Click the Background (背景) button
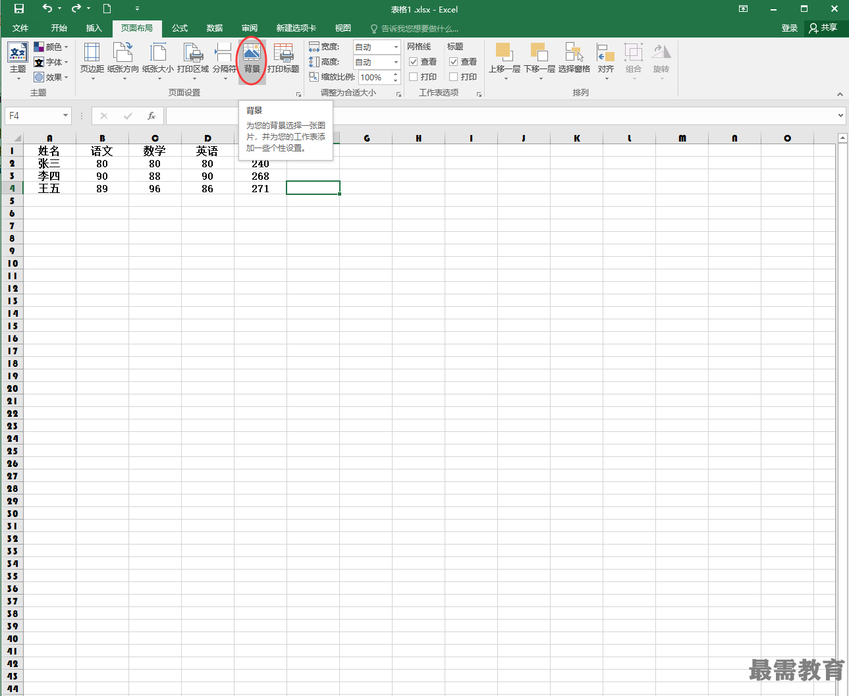The image size is (849, 696). [x=252, y=61]
